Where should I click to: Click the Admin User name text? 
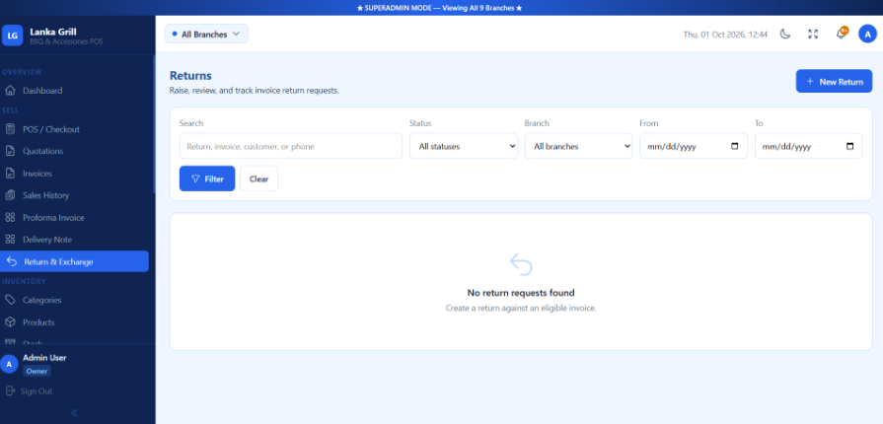45,358
